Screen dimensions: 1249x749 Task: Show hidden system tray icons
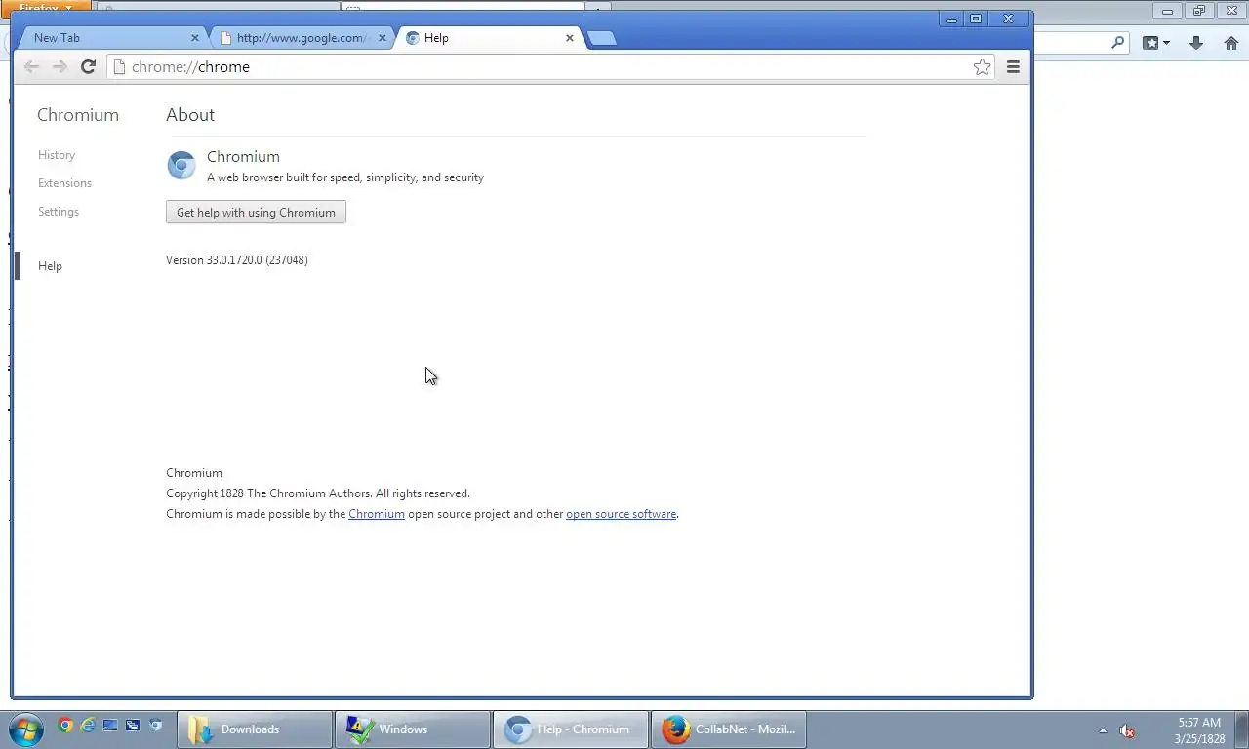1103,730
